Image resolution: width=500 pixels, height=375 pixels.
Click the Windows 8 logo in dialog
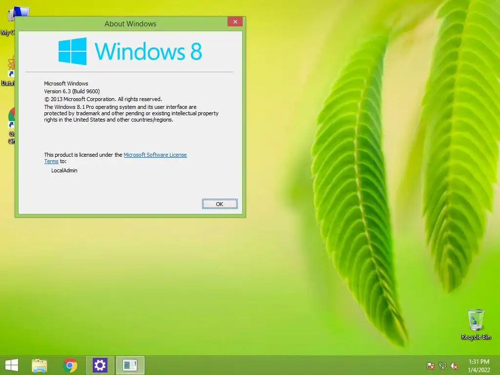point(130,51)
